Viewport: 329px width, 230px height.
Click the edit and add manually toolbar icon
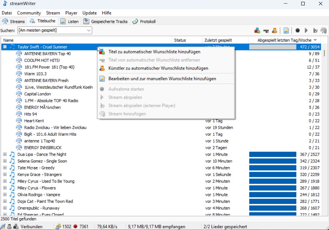coord(286,30)
